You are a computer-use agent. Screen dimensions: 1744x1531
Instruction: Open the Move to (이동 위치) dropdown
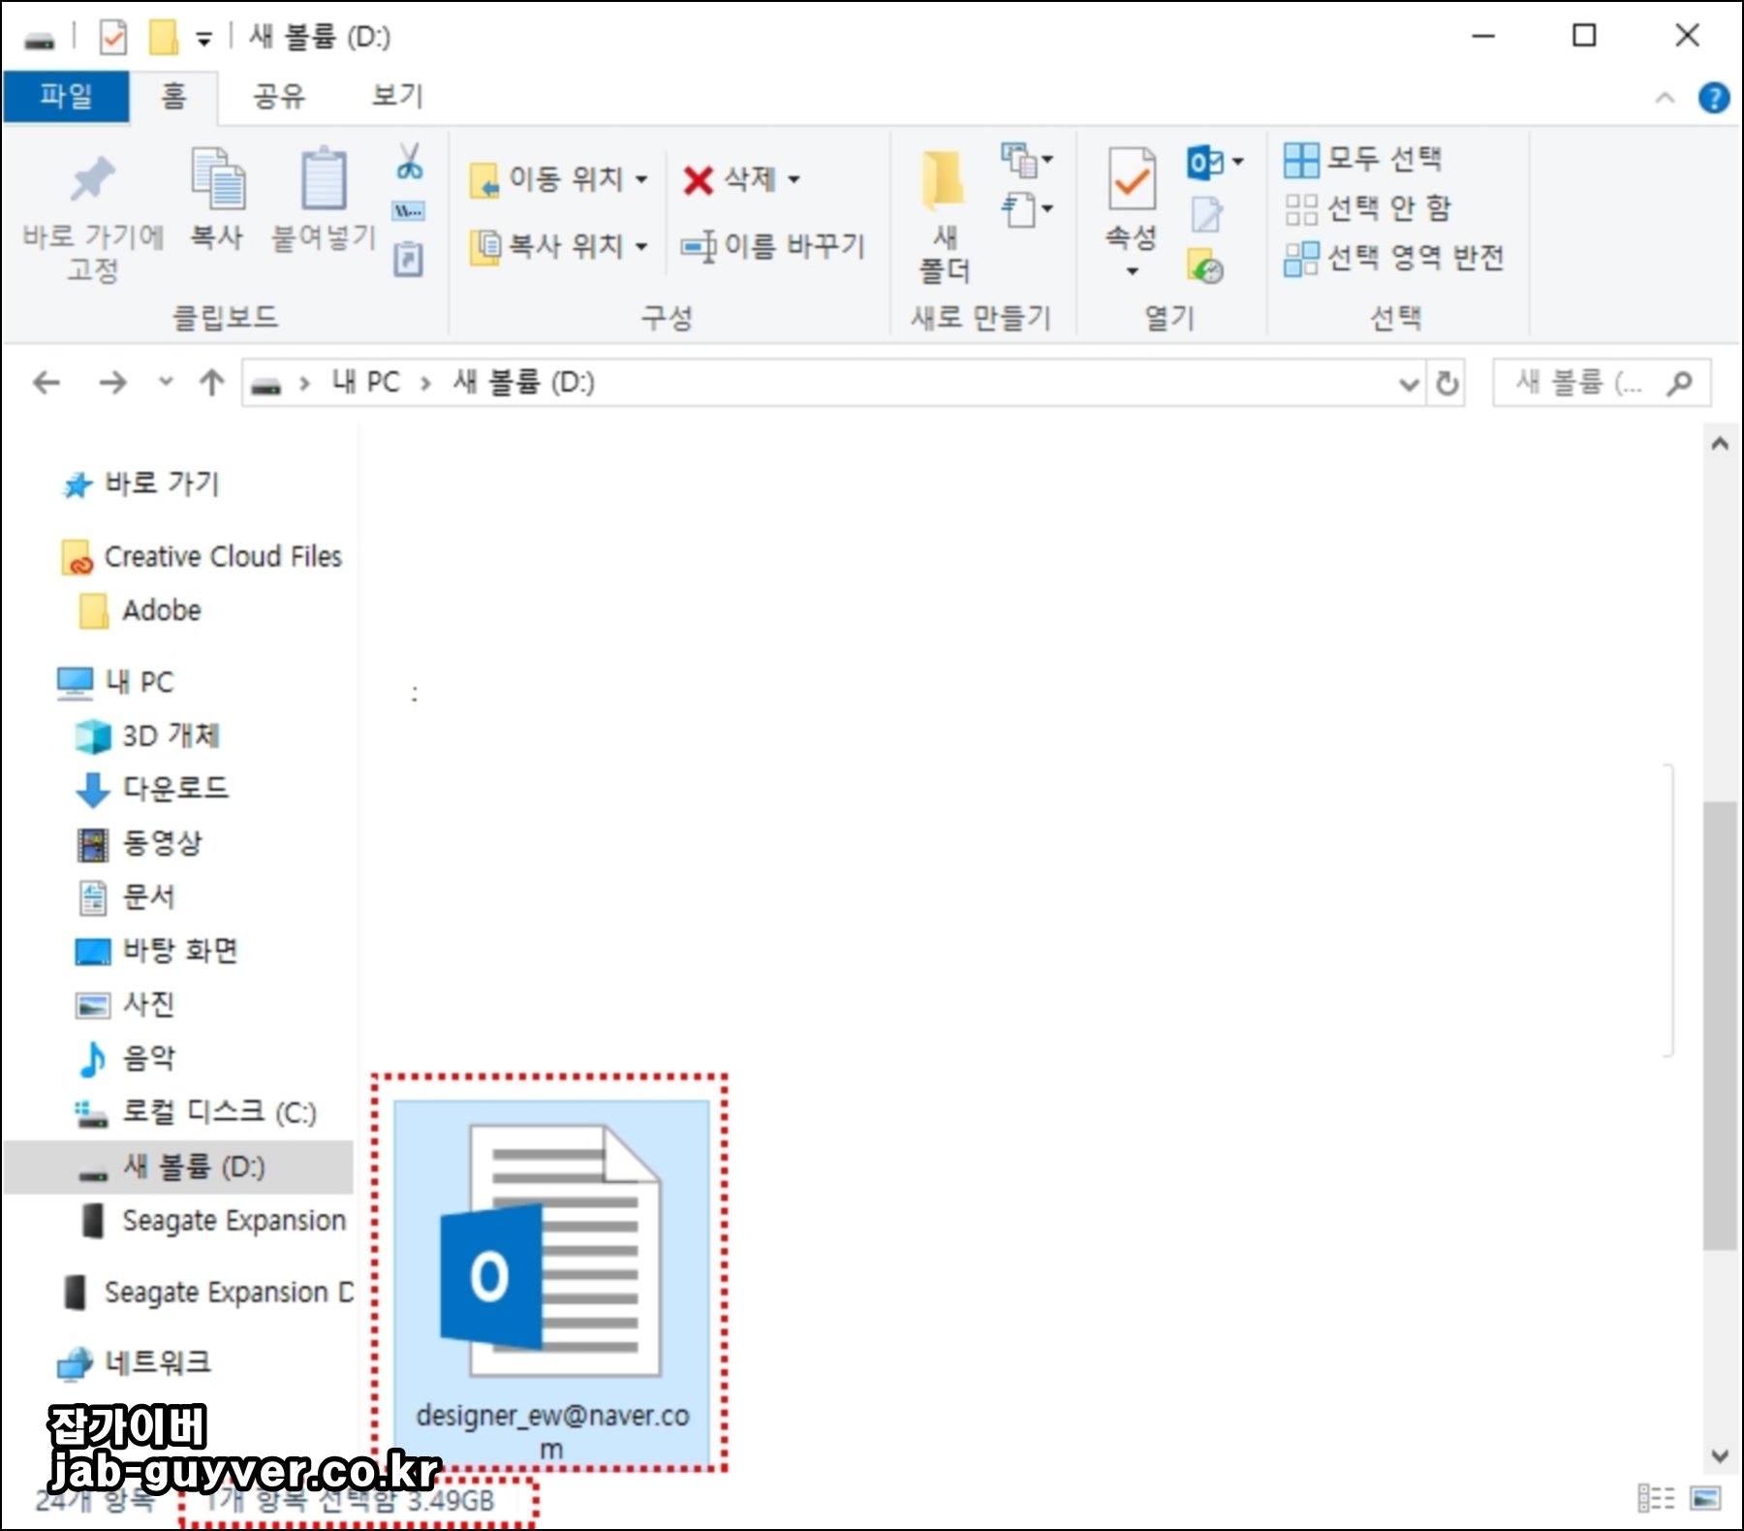click(559, 179)
